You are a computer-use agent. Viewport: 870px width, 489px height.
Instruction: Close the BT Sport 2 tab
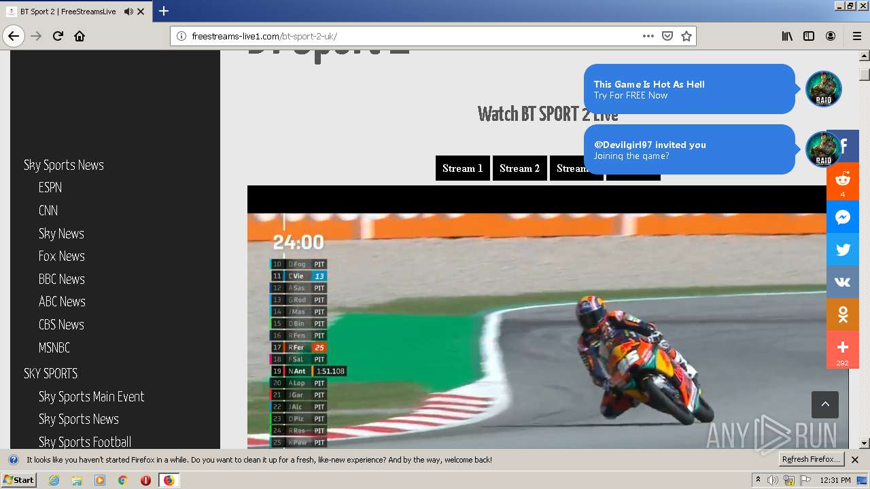click(141, 12)
